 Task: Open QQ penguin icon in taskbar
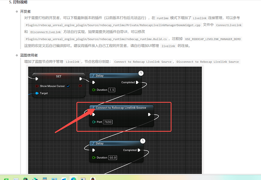(93, 178)
